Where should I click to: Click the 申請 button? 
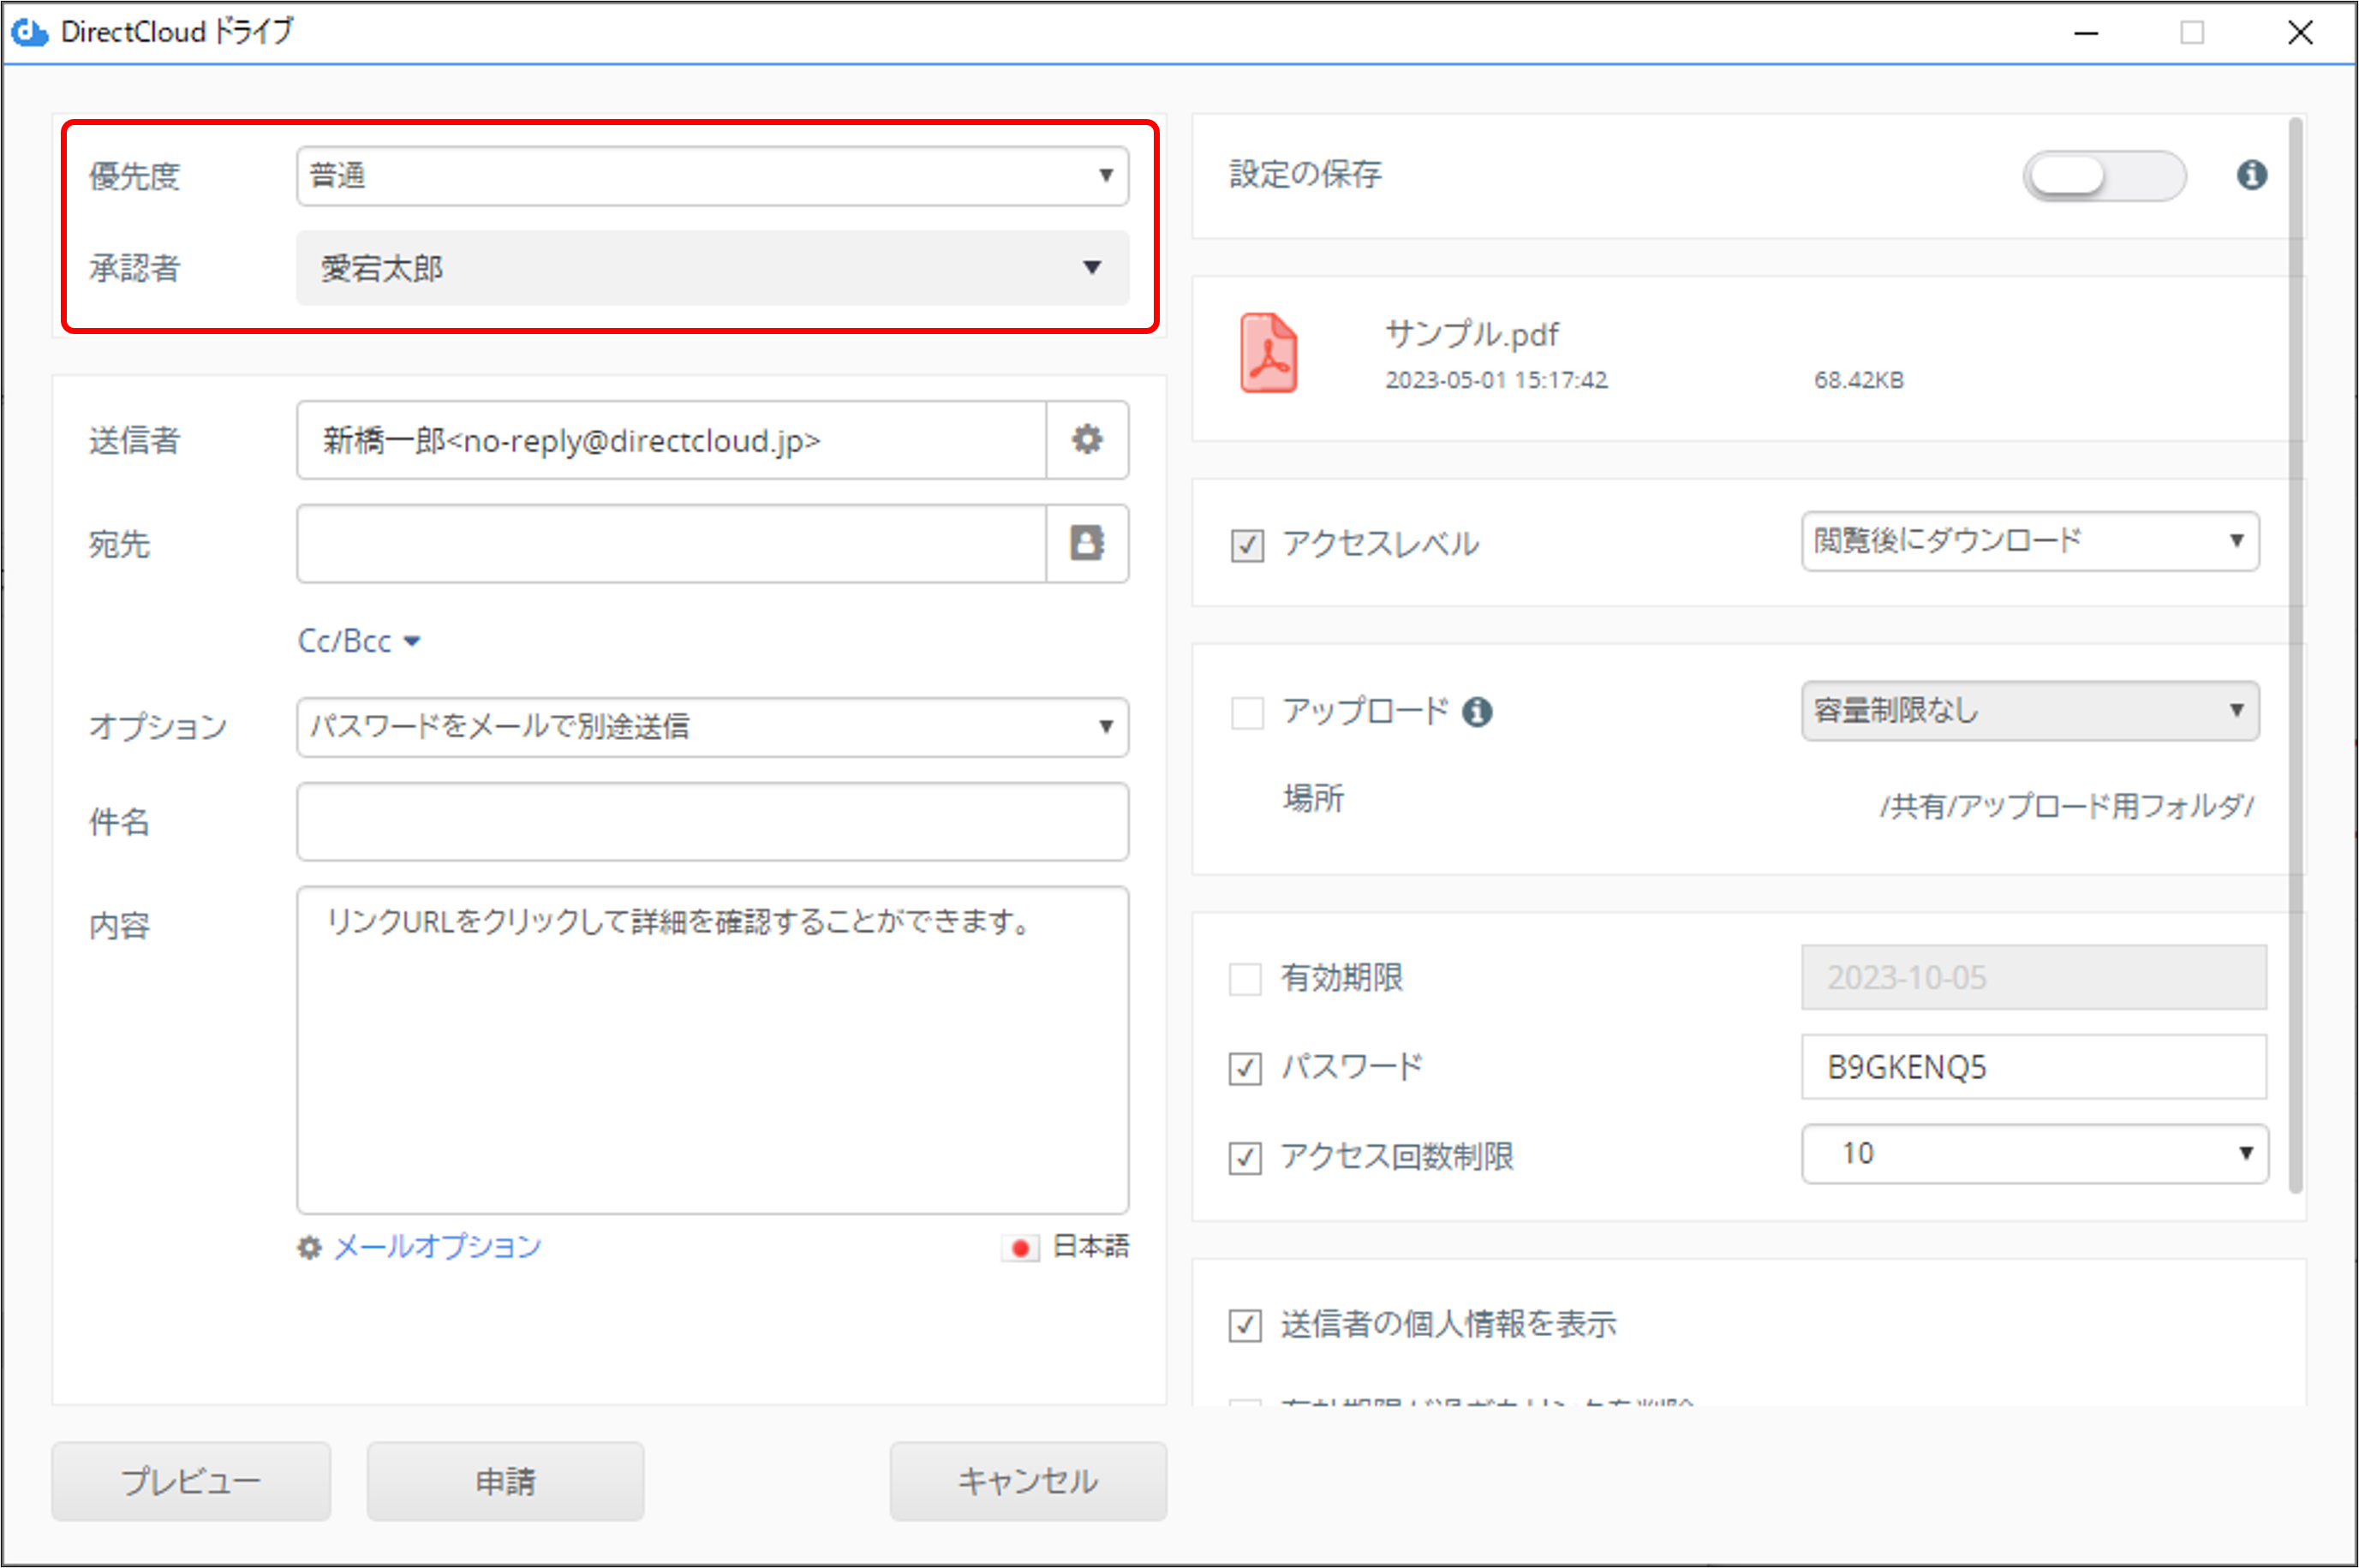pyautogui.click(x=505, y=1481)
